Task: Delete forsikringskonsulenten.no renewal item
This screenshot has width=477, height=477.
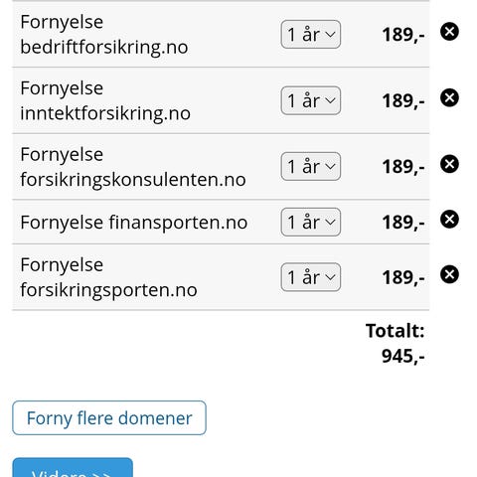Action: pyautogui.click(x=449, y=164)
